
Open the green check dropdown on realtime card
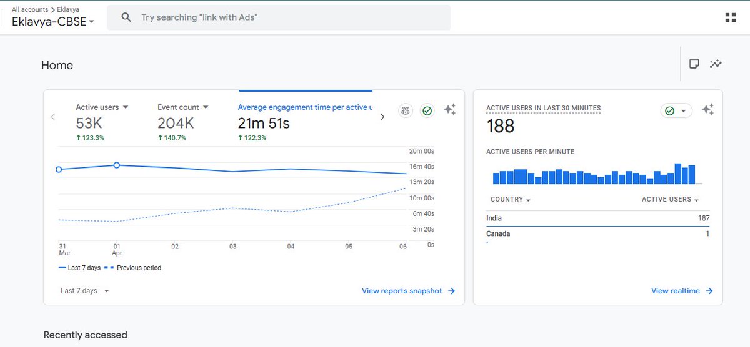click(676, 110)
